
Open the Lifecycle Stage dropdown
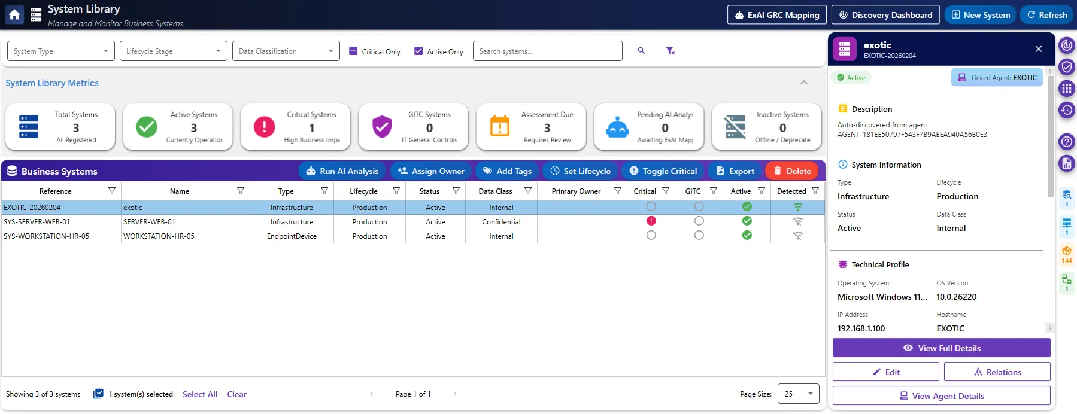174,51
